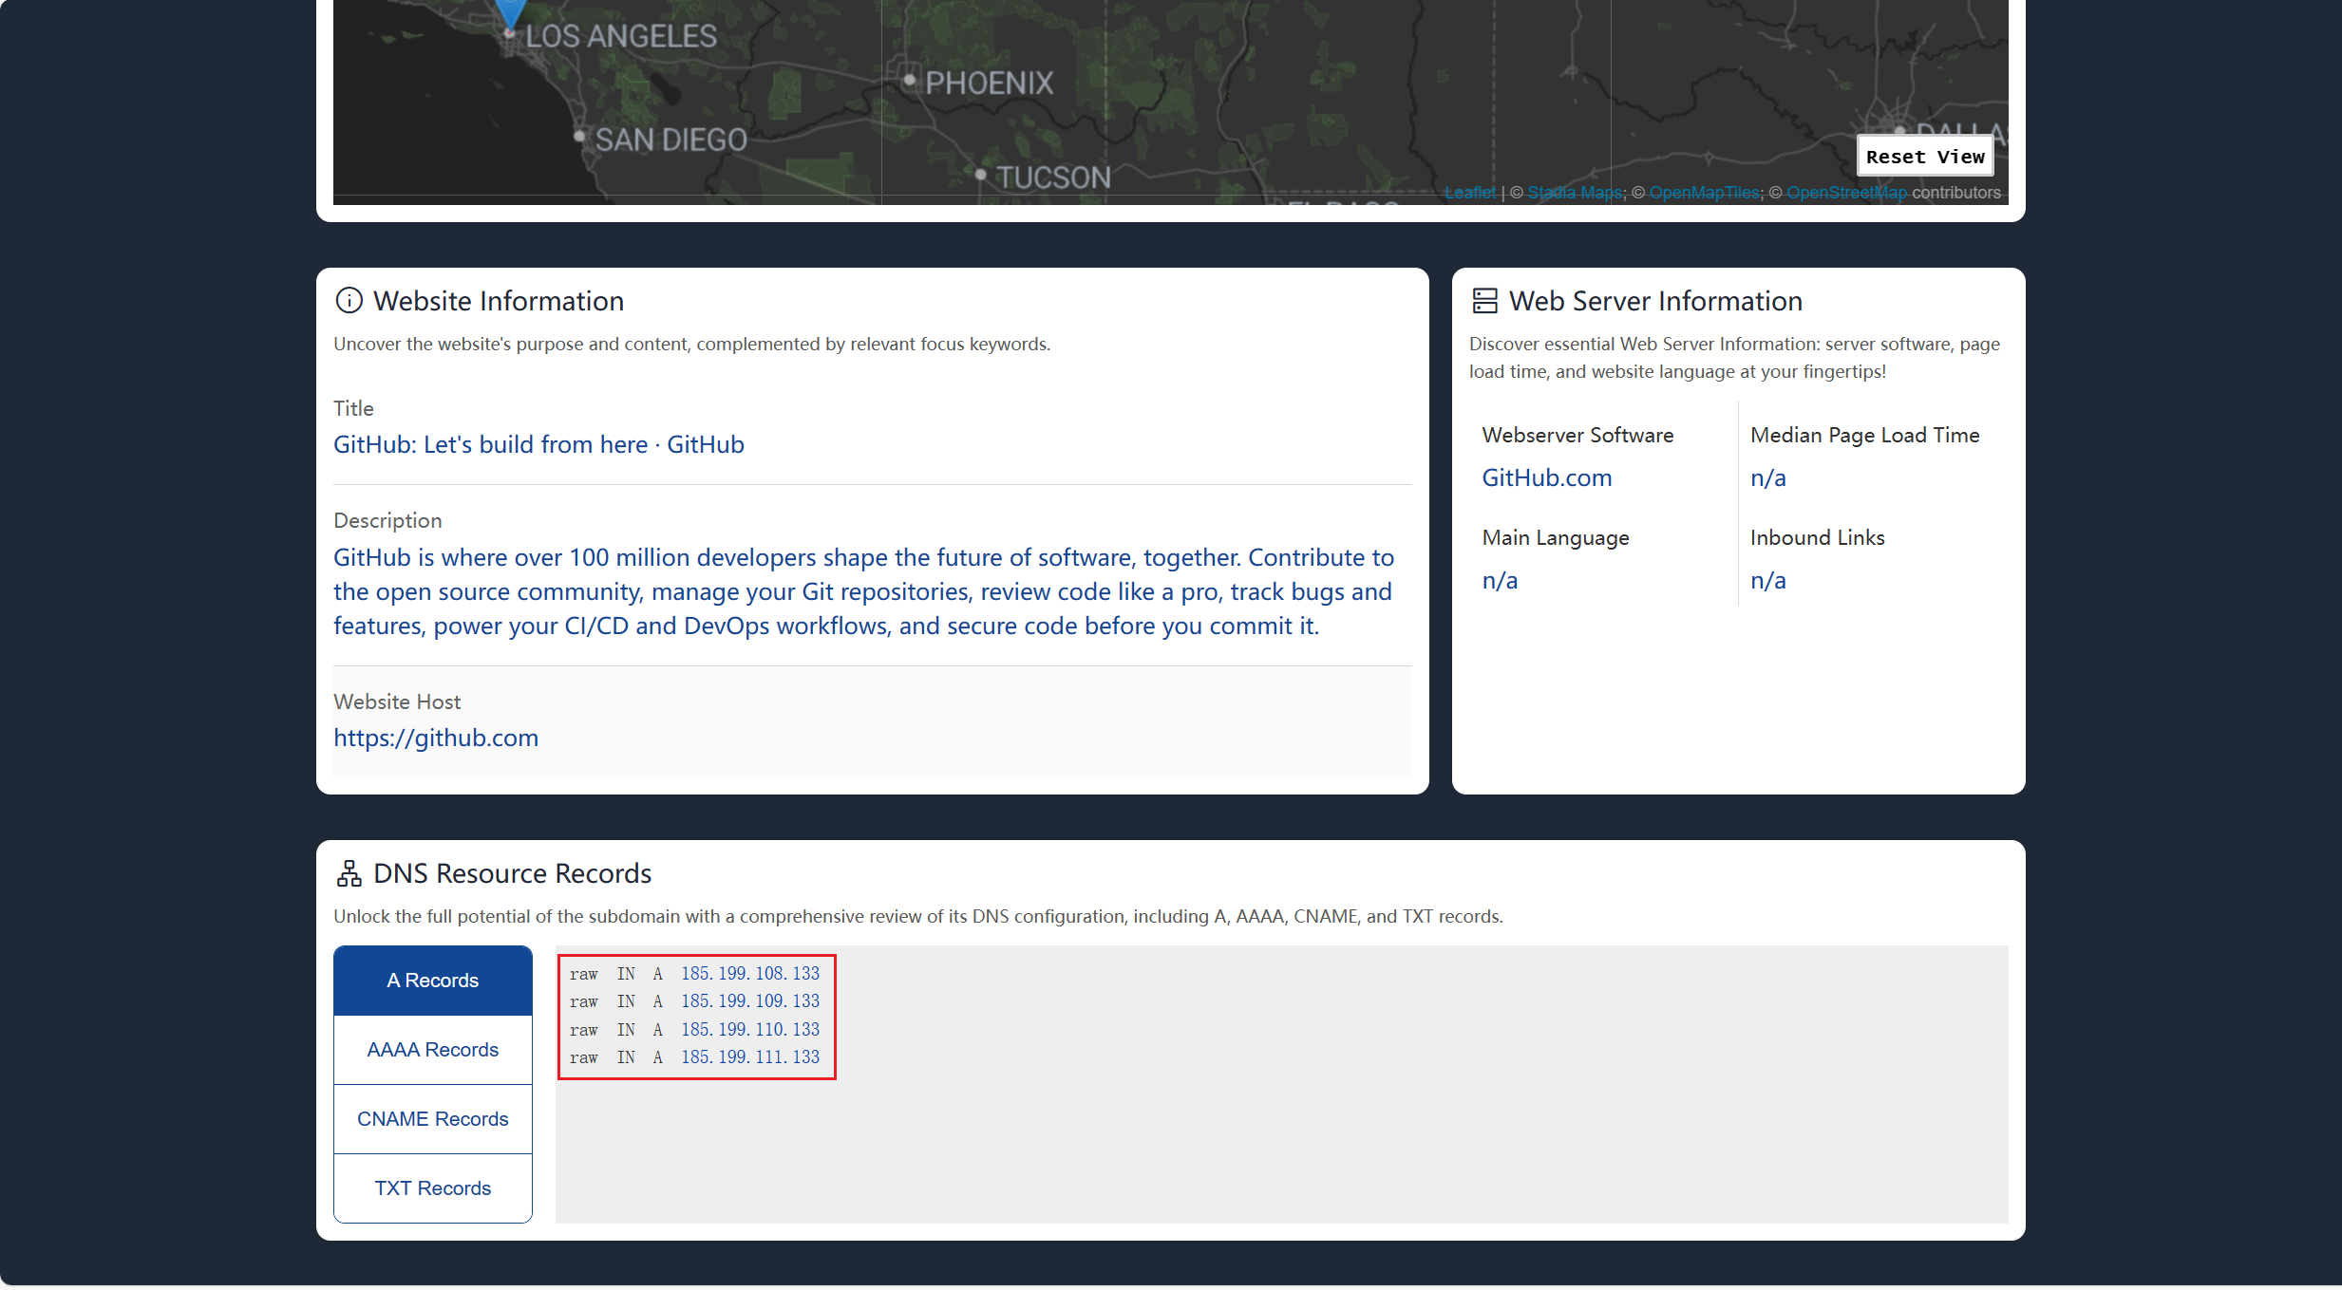The height and width of the screenshot is (1290, 2342).
Task: Click the TUCSON label on the map
Action: 1053,178
